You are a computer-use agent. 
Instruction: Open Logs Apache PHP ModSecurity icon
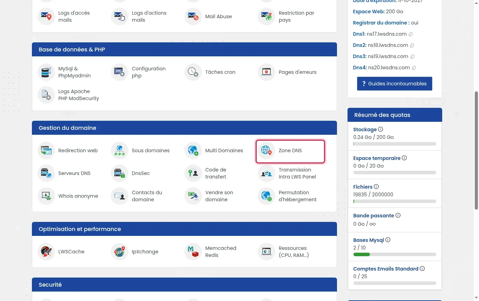pos(46,95)
